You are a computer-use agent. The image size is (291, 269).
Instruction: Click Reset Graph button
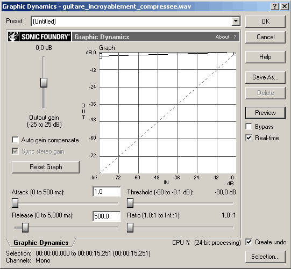46,167
